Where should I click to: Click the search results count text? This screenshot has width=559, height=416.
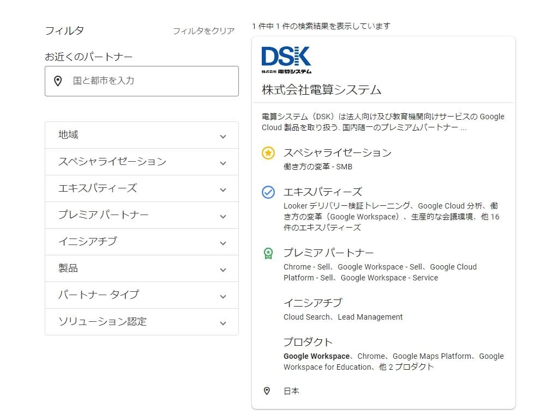pos(321,26)
